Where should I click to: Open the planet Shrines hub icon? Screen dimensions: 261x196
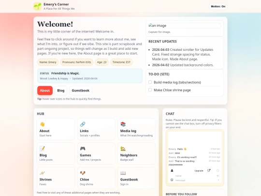(42, 173)
